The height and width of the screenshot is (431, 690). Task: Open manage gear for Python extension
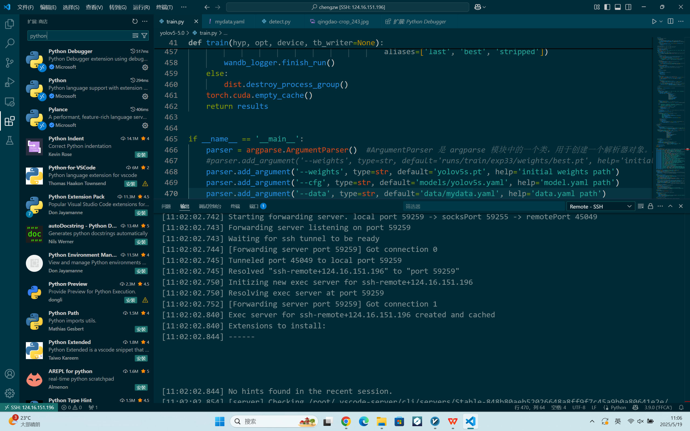[145, 96]
